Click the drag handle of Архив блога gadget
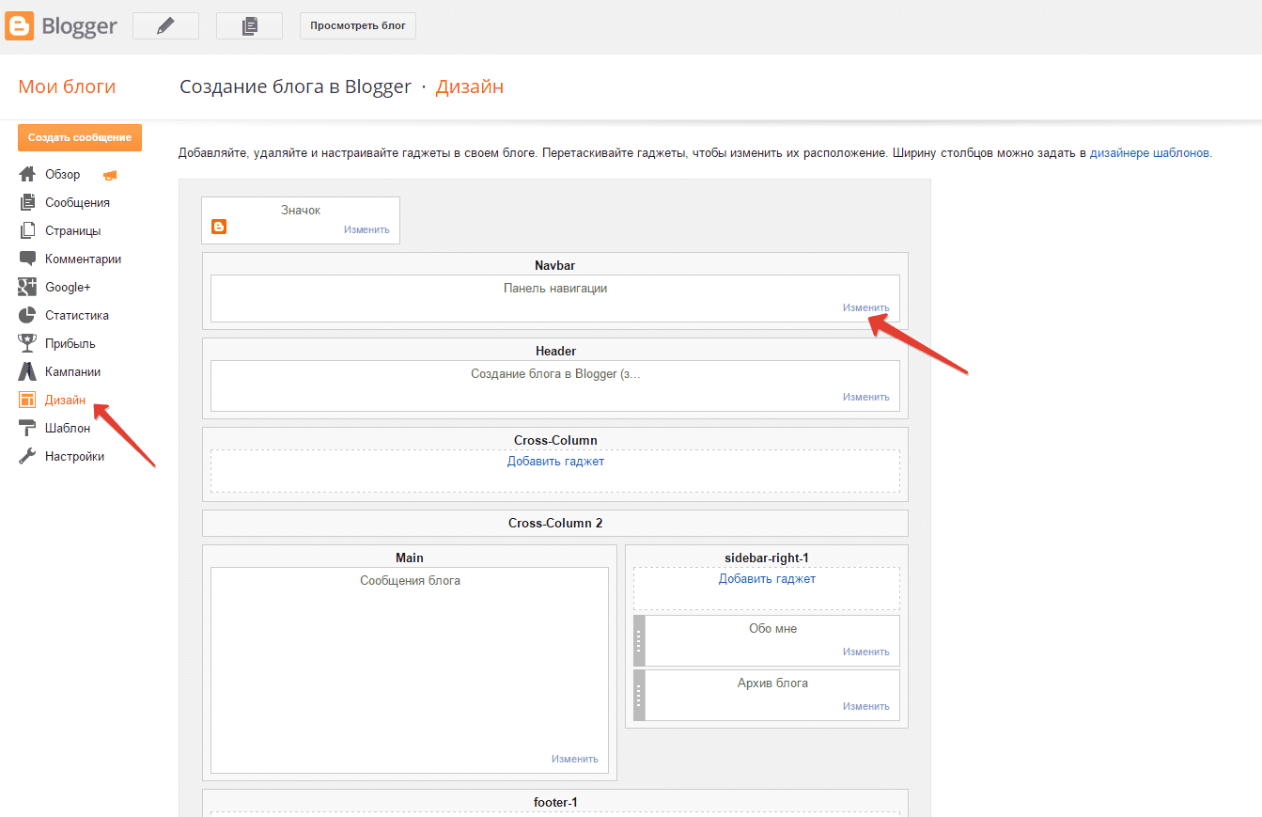Viewport: 1262px width, 817px height. pyautogui.click(x=639, y=695)
